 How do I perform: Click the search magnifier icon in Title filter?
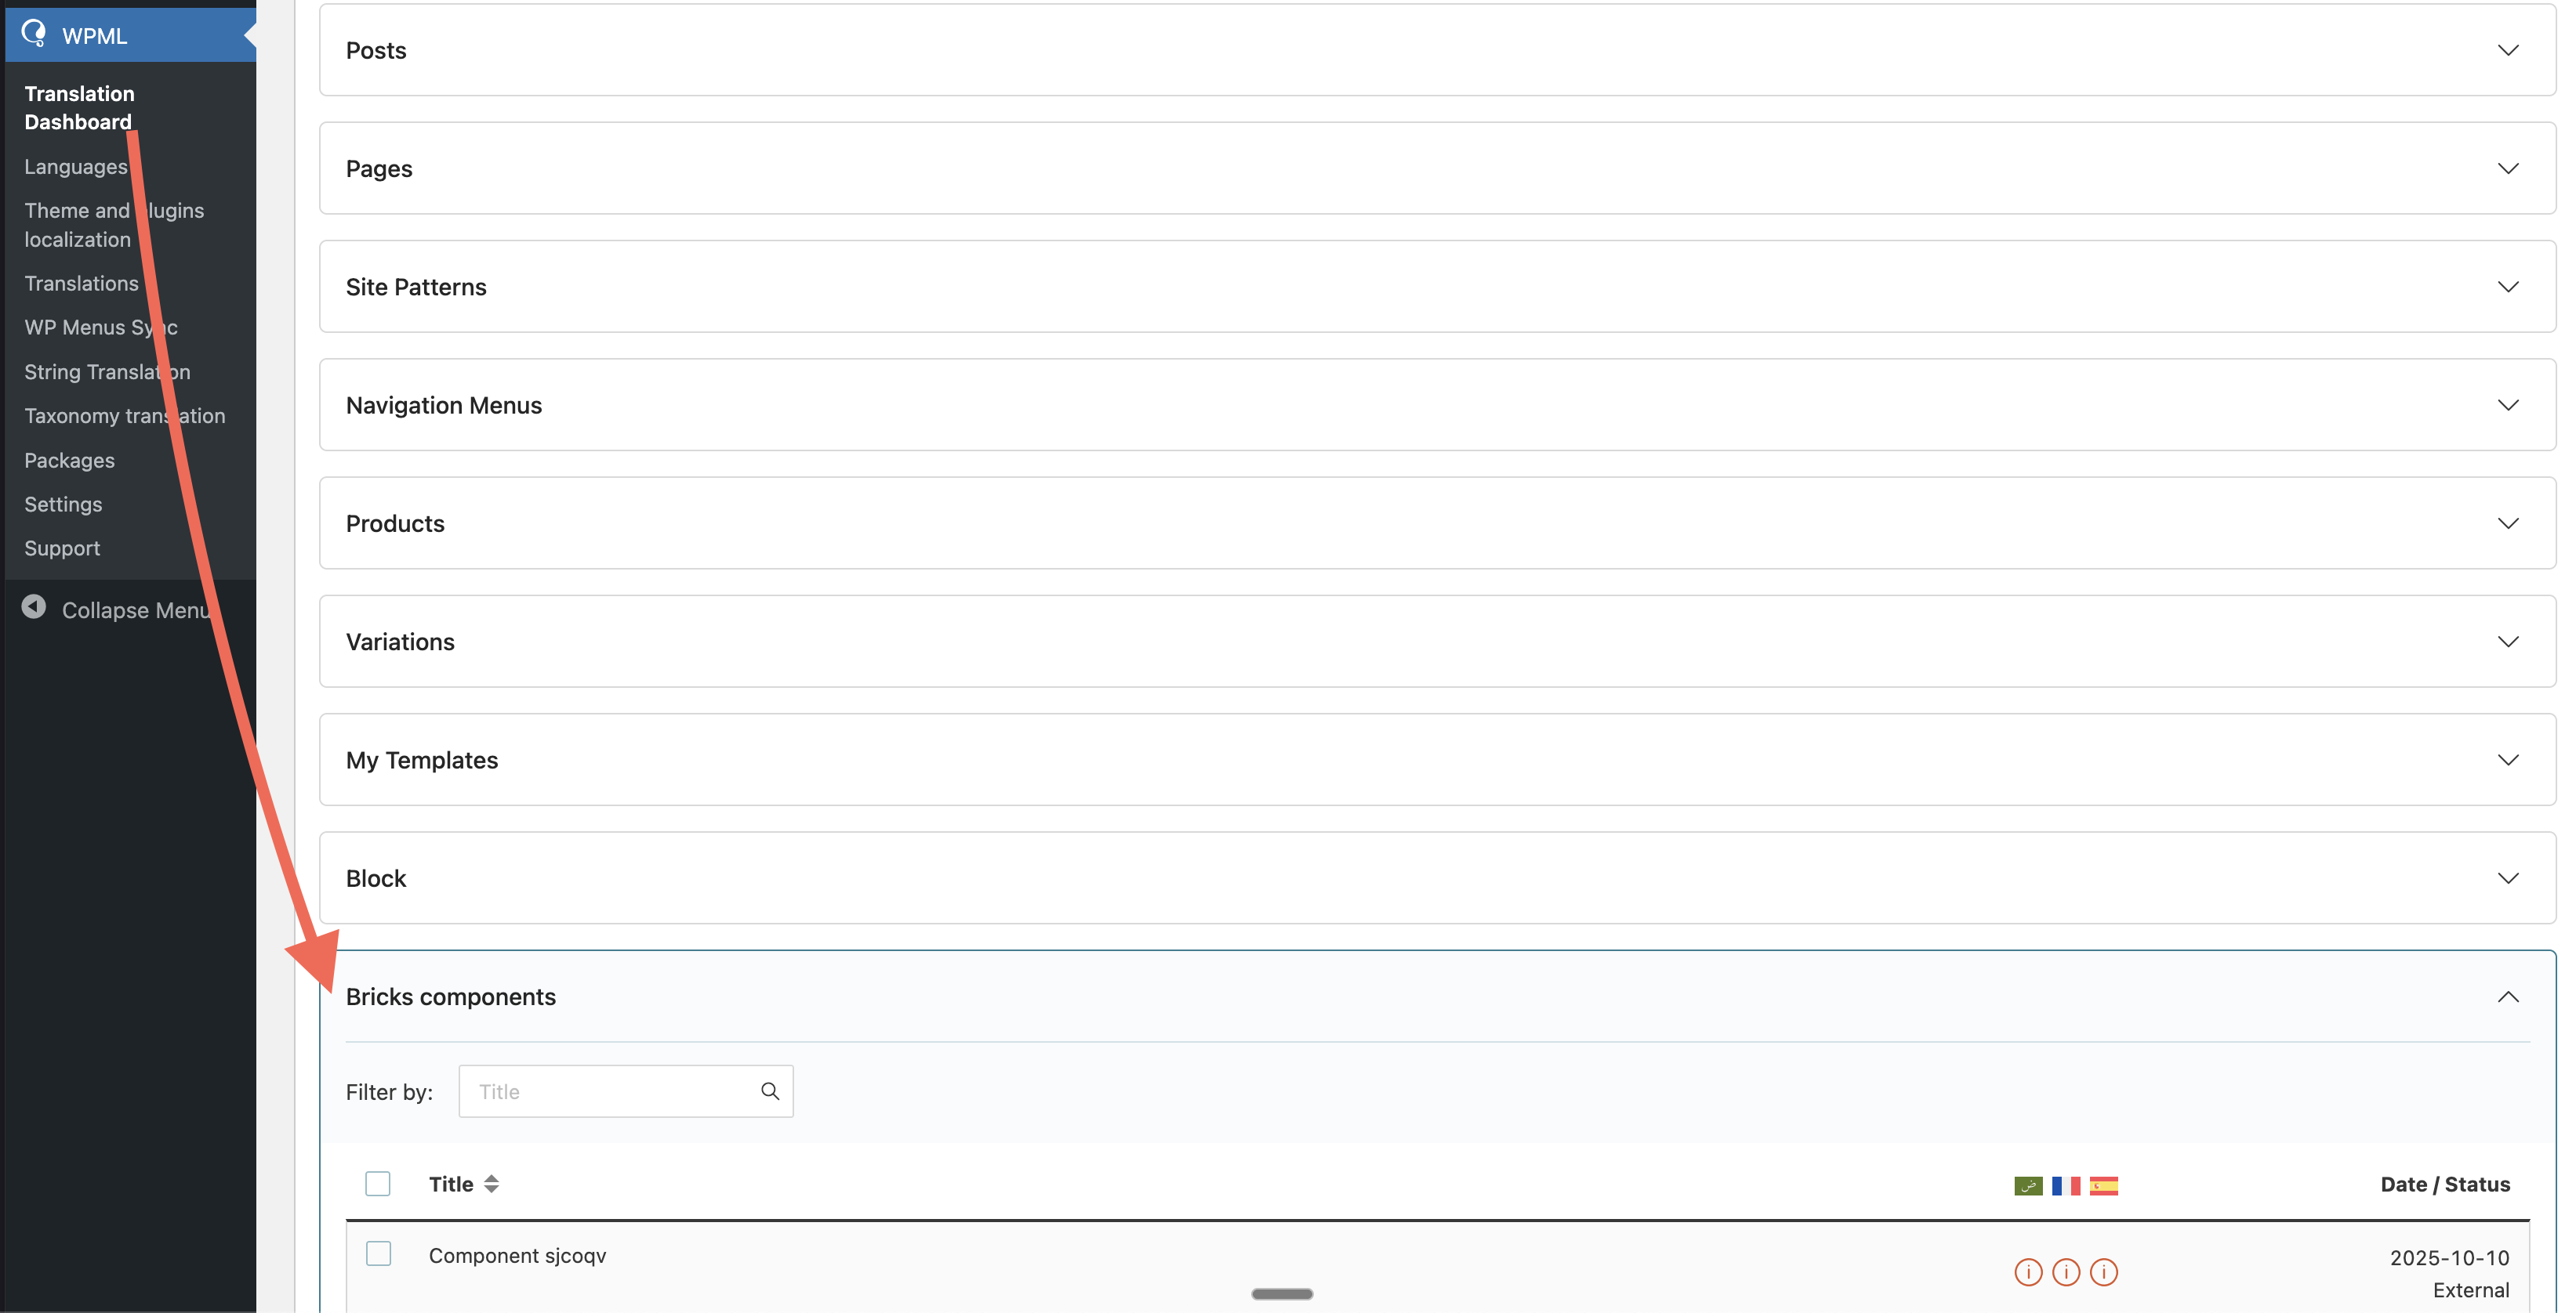coord(770,1091)
